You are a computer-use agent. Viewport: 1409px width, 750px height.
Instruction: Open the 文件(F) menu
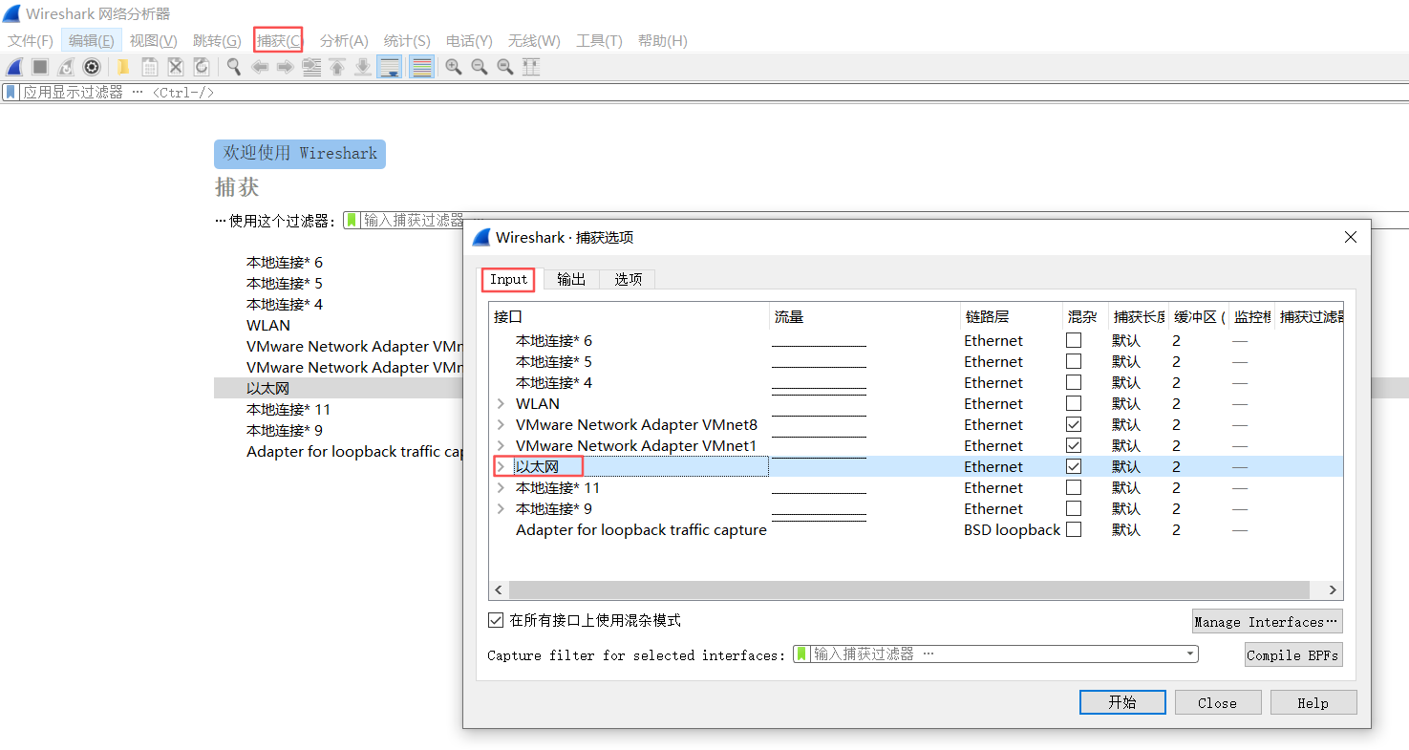point(31,40)
